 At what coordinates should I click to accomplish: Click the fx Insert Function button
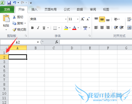[57, 42]
